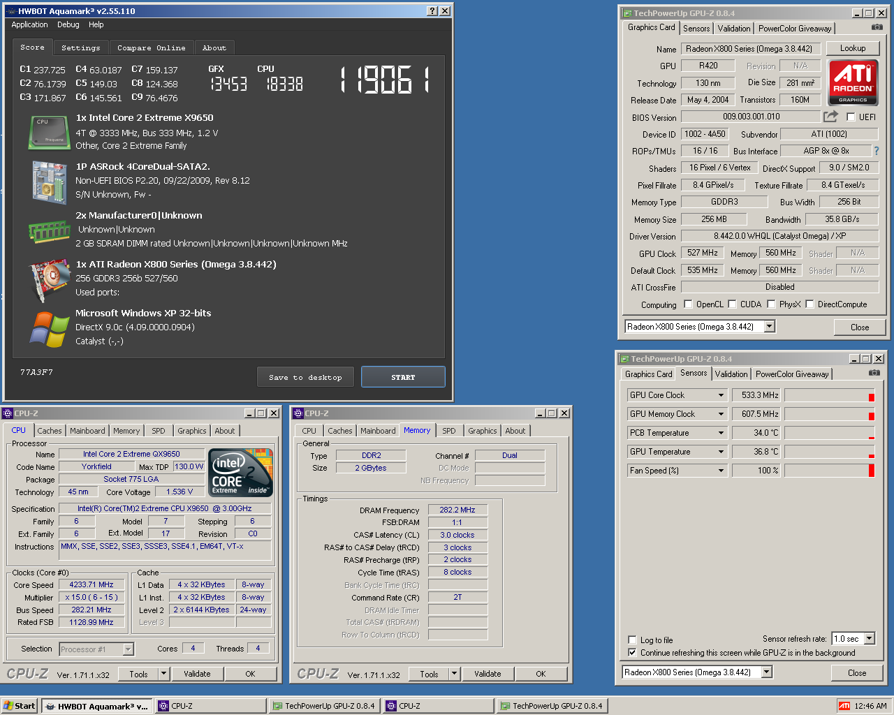Open the Debug menu in Aquamark
This screenshot has width=894, height=715.
(68, 24)
